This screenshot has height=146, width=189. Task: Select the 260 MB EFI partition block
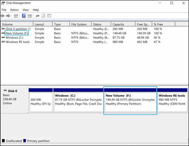tap(41, 100)
